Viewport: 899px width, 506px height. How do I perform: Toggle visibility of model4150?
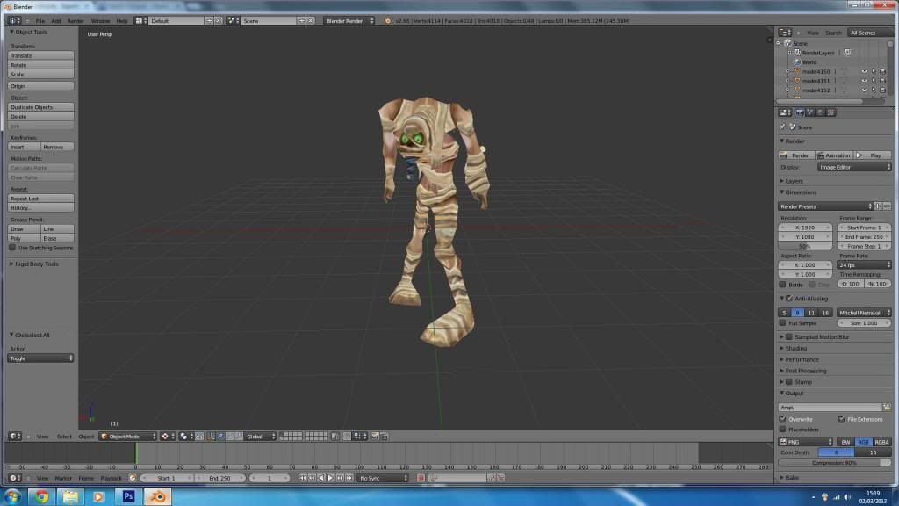[864, 72]
